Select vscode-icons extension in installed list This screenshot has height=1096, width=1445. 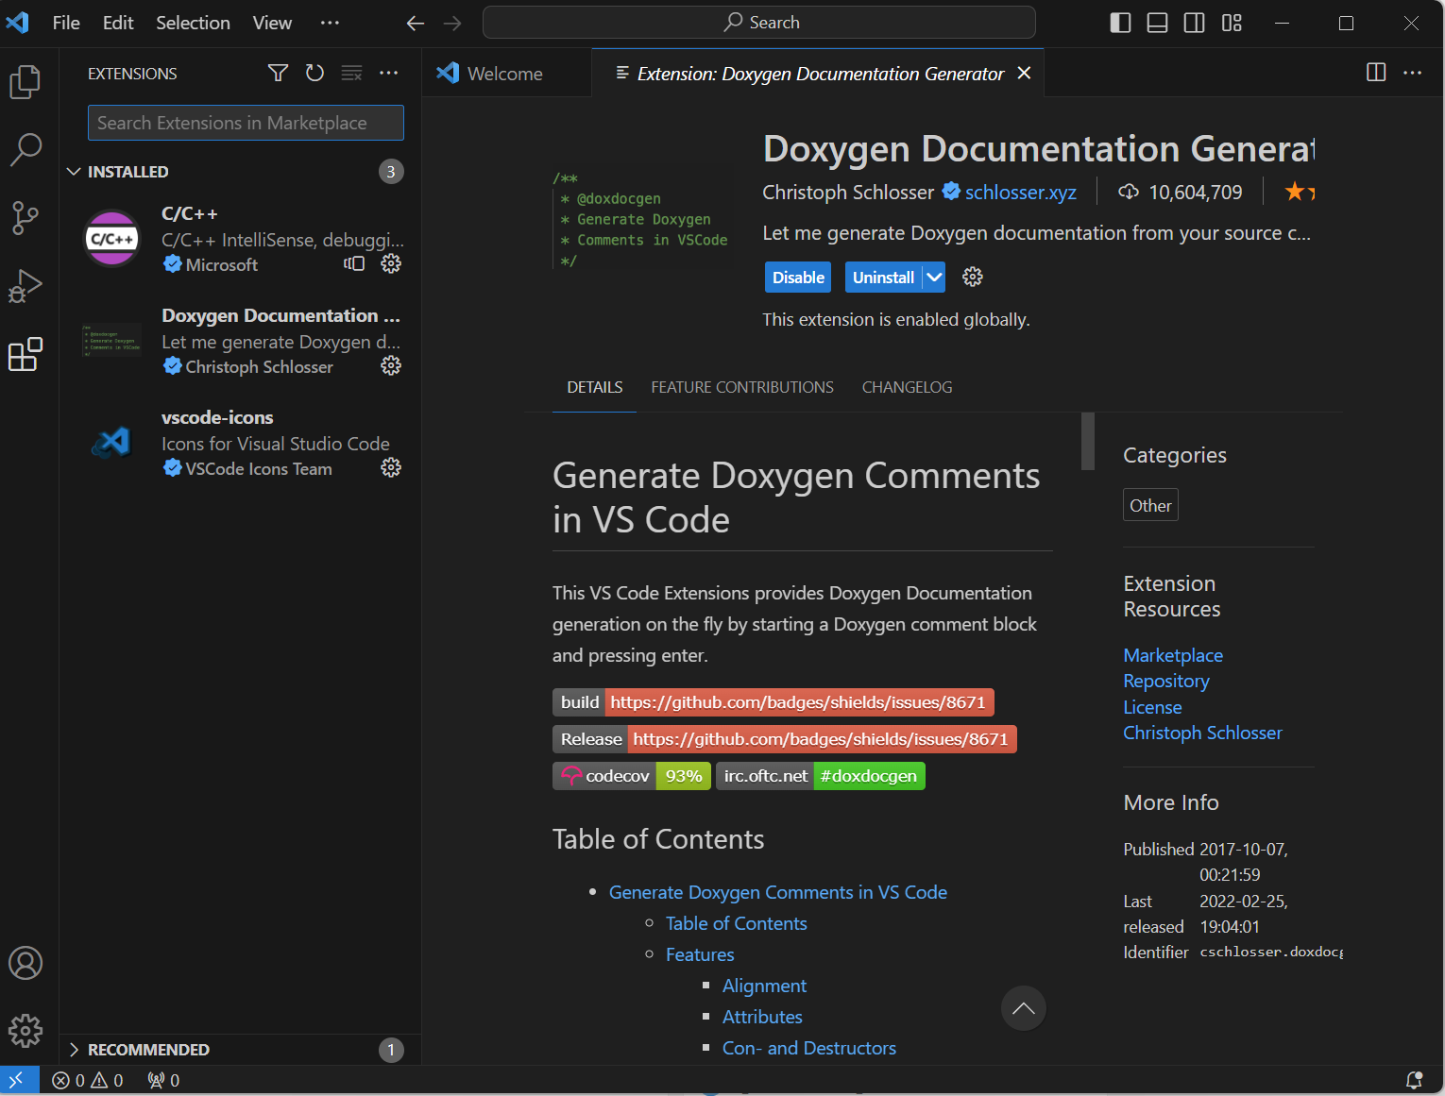(240, 443)
